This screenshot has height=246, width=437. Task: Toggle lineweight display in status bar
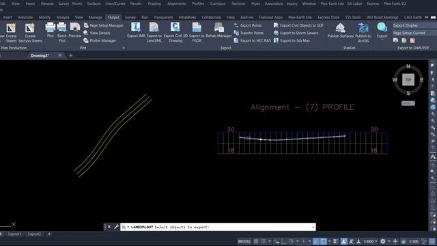click(x=335, y=241)
